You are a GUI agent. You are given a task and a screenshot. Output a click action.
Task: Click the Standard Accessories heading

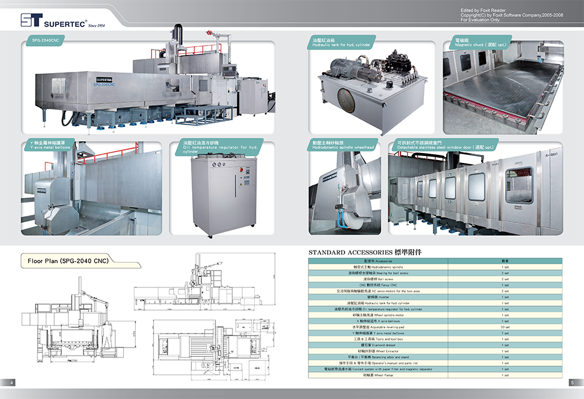click(365, 252)
